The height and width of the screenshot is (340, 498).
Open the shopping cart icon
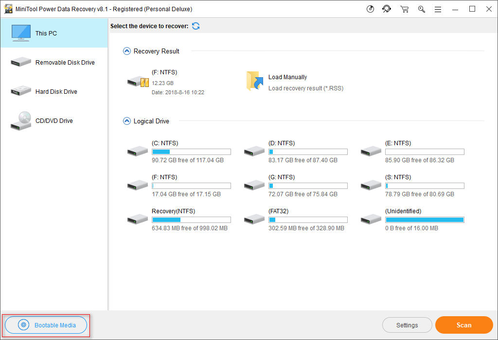click(x=404, y=9)
